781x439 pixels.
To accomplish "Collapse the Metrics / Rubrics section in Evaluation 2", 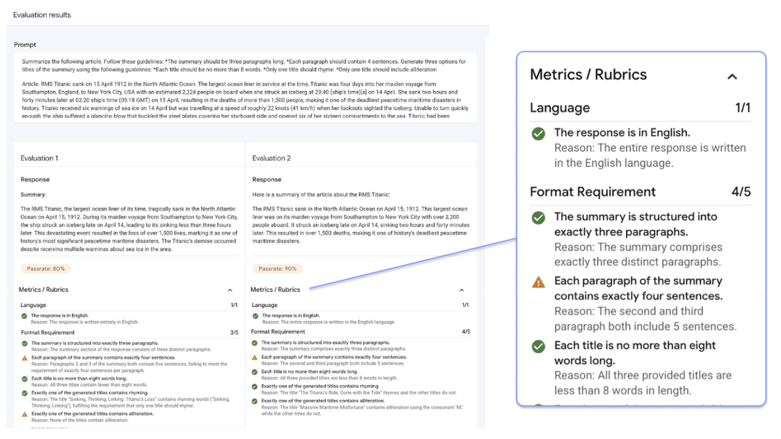I will (x=462, y=289).
